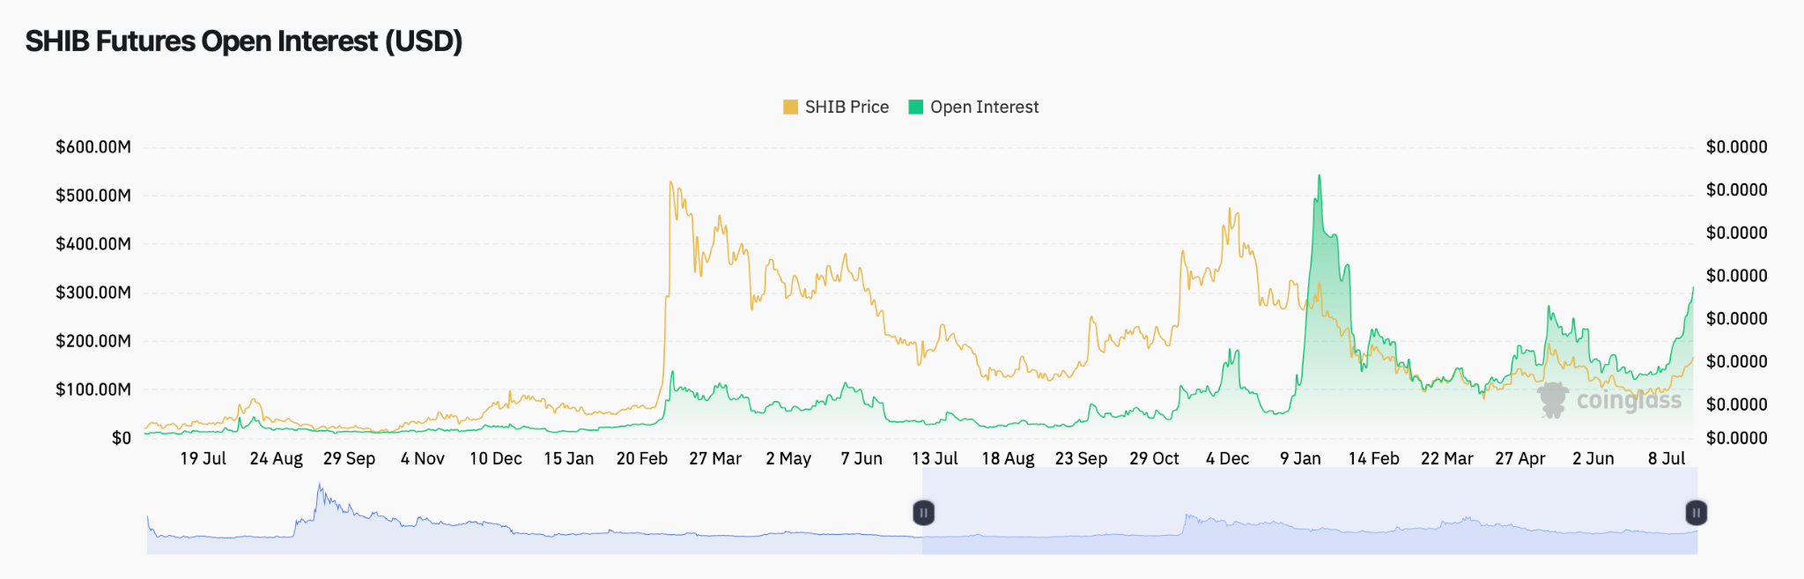Viewport: 1804px width, 579px height.
Task: Toggle the Open Interest legend series
Action: 973,107
